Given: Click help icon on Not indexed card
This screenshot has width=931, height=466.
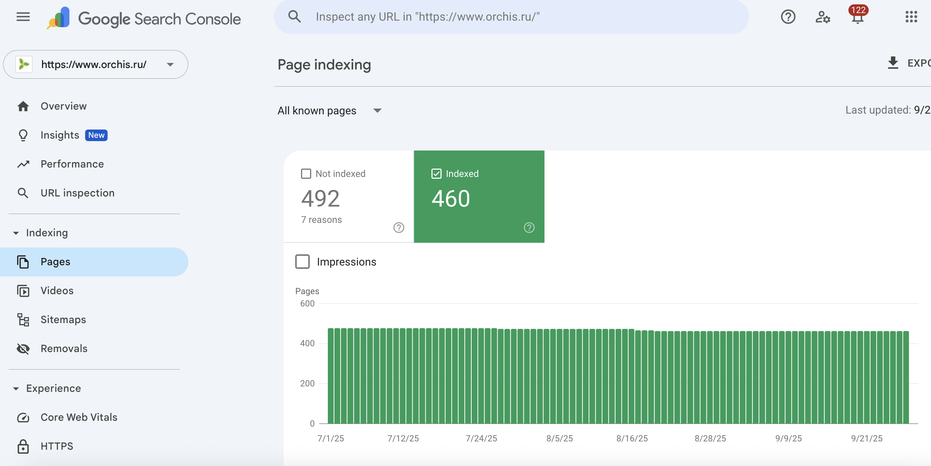Looking at the screenshot, I should pyautogui.click(x=398, y=228).
